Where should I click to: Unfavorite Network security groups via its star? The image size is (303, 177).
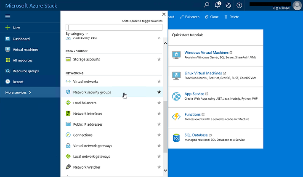(x=159, y=92)
